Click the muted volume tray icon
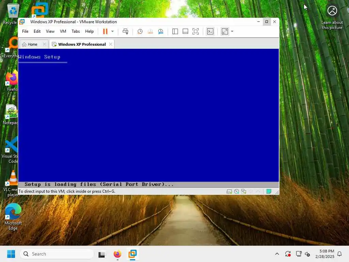Viewport: 349px width, 262px height. 307,254
